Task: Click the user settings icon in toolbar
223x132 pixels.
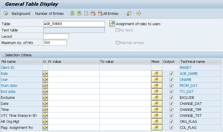Action: point(129,13)
